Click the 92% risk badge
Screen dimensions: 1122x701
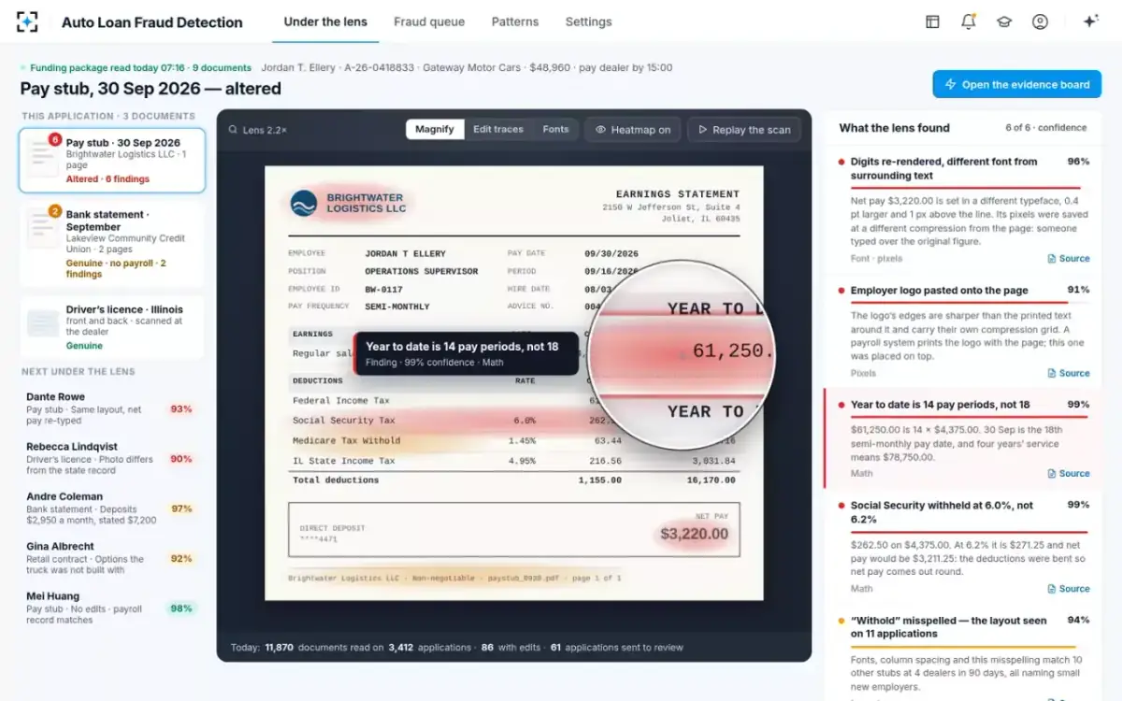pos(181,559)
